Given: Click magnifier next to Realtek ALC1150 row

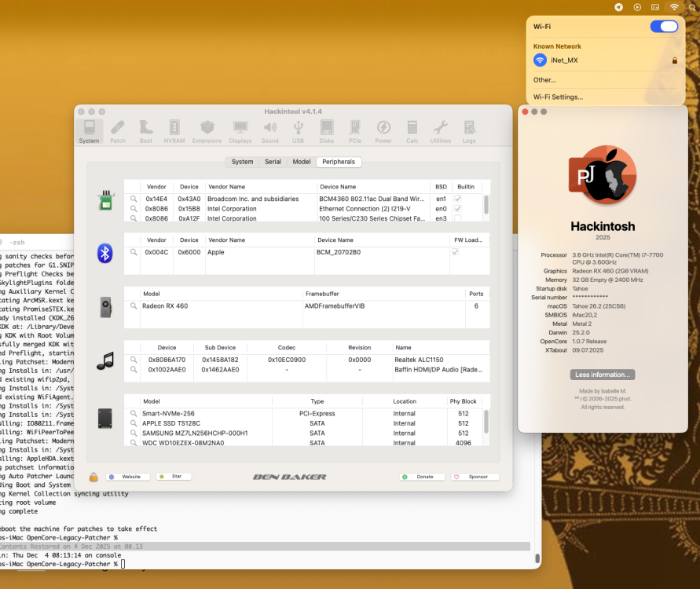Looking at the screenshot, I should (x=134, y=360).
